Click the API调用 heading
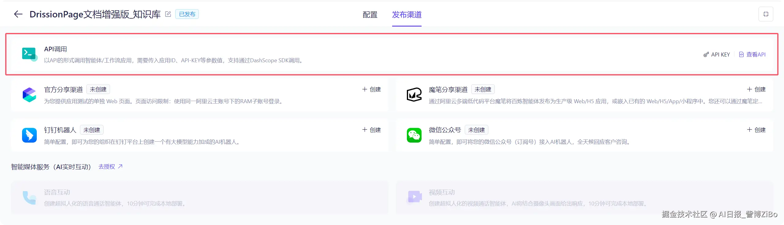 click(x=55, y=49)
